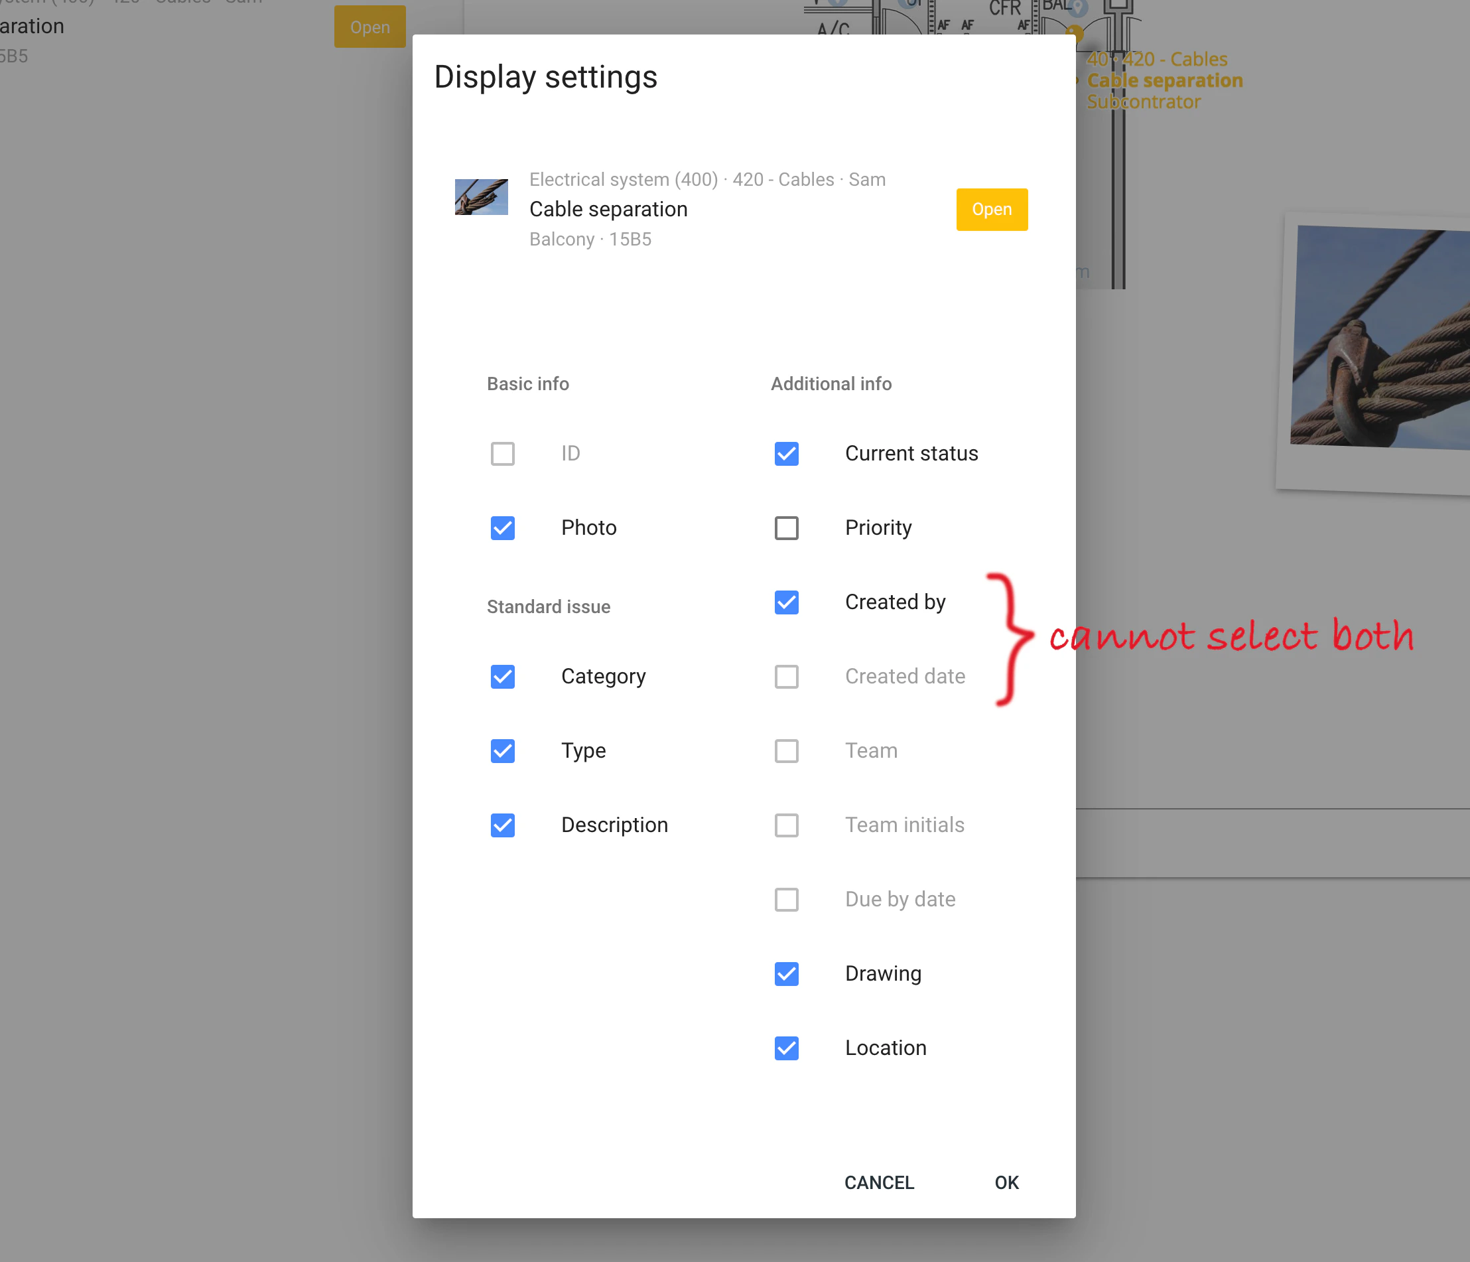
Task: Enable the Team initials checkbox
Action: click(786, 825)
